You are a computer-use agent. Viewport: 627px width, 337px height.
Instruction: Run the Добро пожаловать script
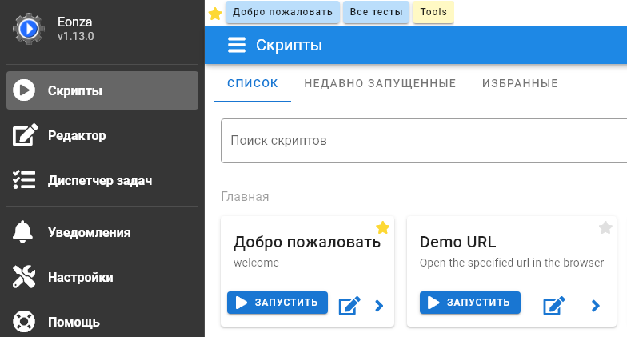(278, 303)
